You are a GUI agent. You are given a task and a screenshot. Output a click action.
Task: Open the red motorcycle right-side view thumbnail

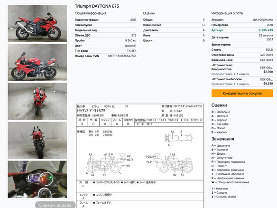pos(37,23)
